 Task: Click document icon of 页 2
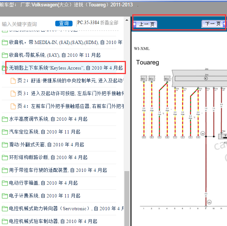(13, 81)
